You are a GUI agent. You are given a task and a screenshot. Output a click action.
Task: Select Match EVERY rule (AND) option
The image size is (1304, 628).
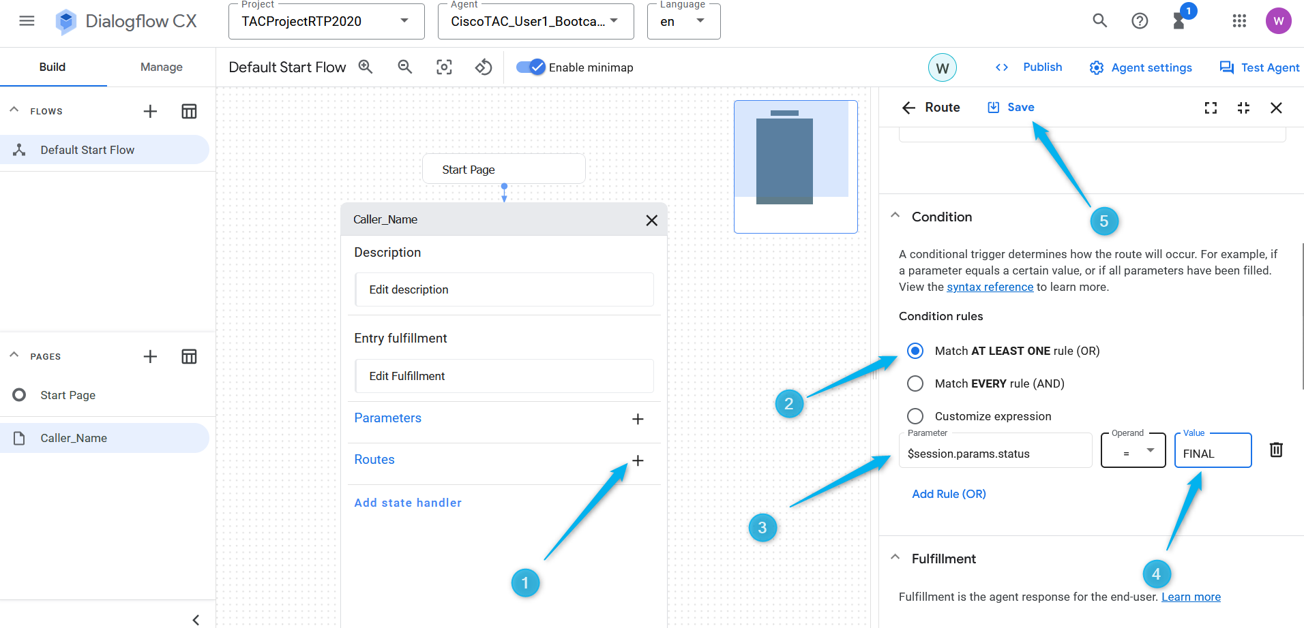(915, 383)
